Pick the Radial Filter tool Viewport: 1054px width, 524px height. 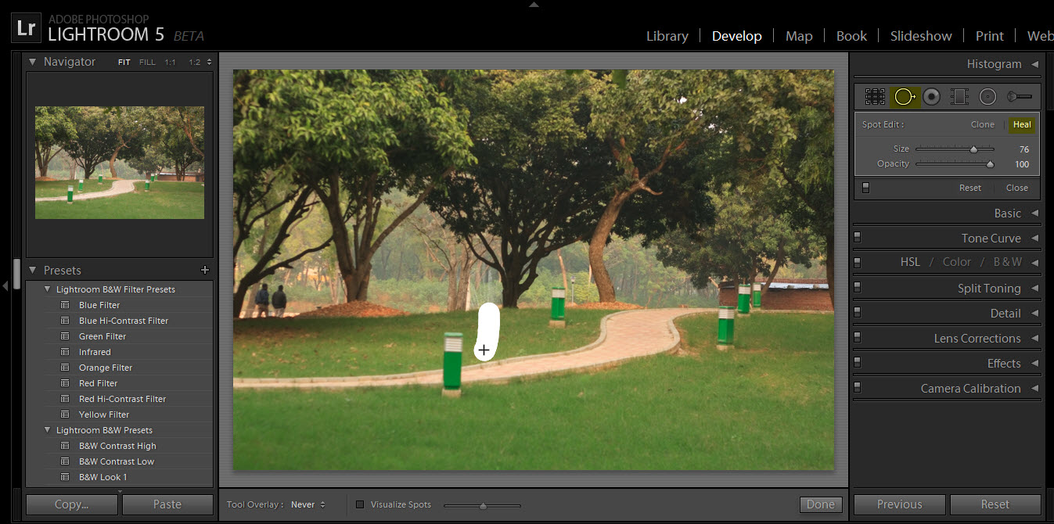pyautogui.click(x=987, y=96)
